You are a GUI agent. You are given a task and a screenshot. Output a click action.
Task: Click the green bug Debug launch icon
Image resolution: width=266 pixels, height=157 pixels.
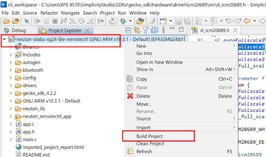123,21
